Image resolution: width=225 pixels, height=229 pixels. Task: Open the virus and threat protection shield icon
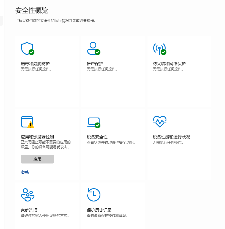[x=28, y=48]
